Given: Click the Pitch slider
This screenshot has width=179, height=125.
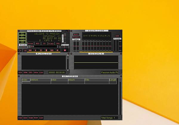Looking at the screenshot, I should 23,47.
